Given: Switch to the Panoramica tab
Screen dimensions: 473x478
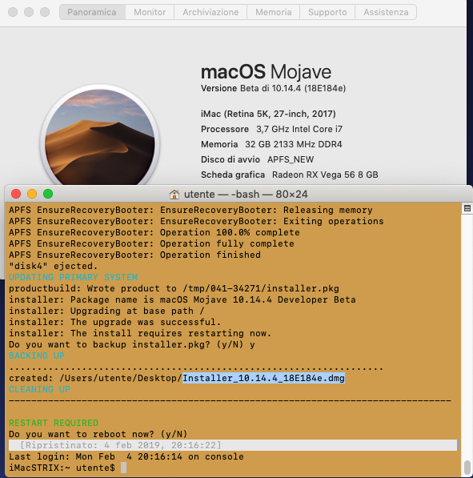Looking at the screenshot, I should pos(92,12).
